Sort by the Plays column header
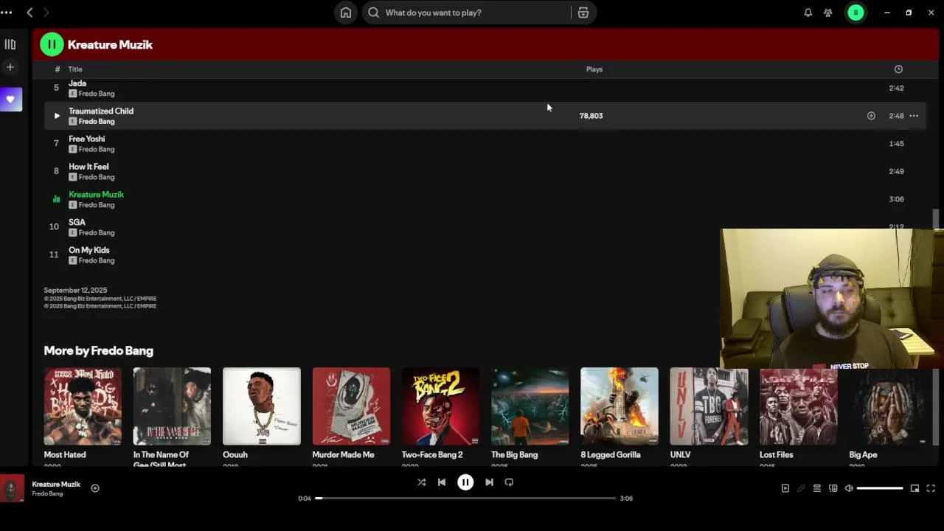The width and height of the screenshot is (944, 531). click(594, 69)
